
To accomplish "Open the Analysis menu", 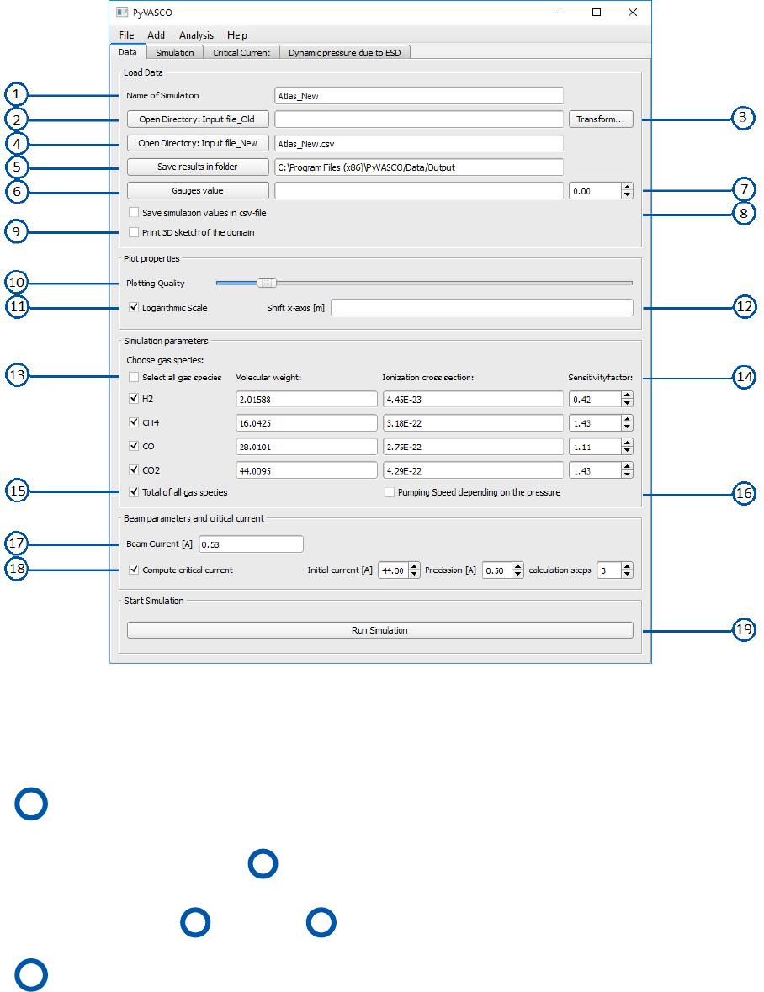I will (x=196, y=35).
